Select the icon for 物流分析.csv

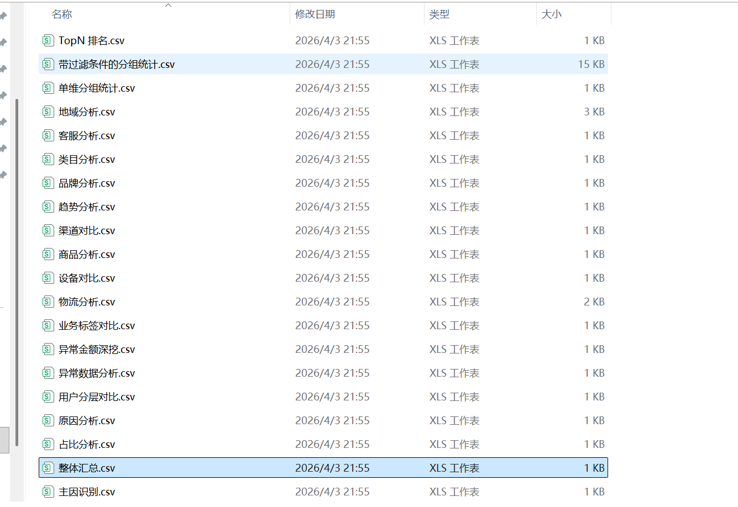(49, 302)
